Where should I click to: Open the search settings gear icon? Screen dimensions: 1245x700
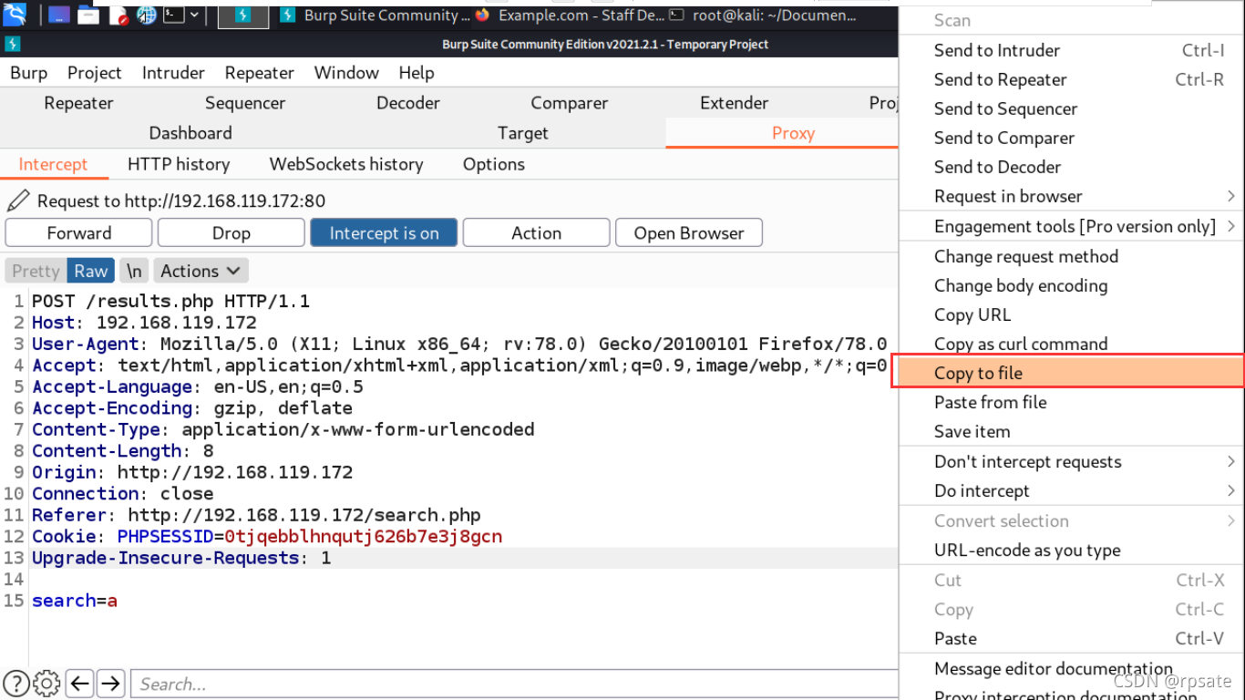tap(46, 683)
